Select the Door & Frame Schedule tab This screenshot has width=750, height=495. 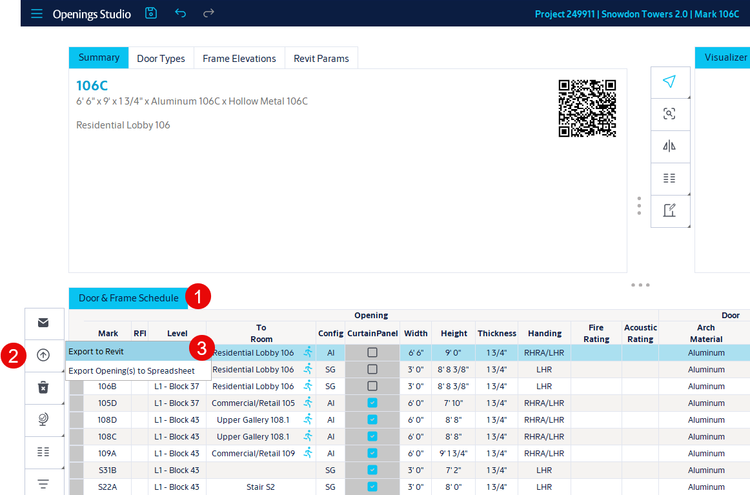point(128,298)
